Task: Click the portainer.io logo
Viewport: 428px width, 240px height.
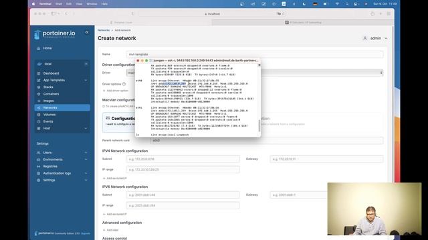Action: point(55,34)
